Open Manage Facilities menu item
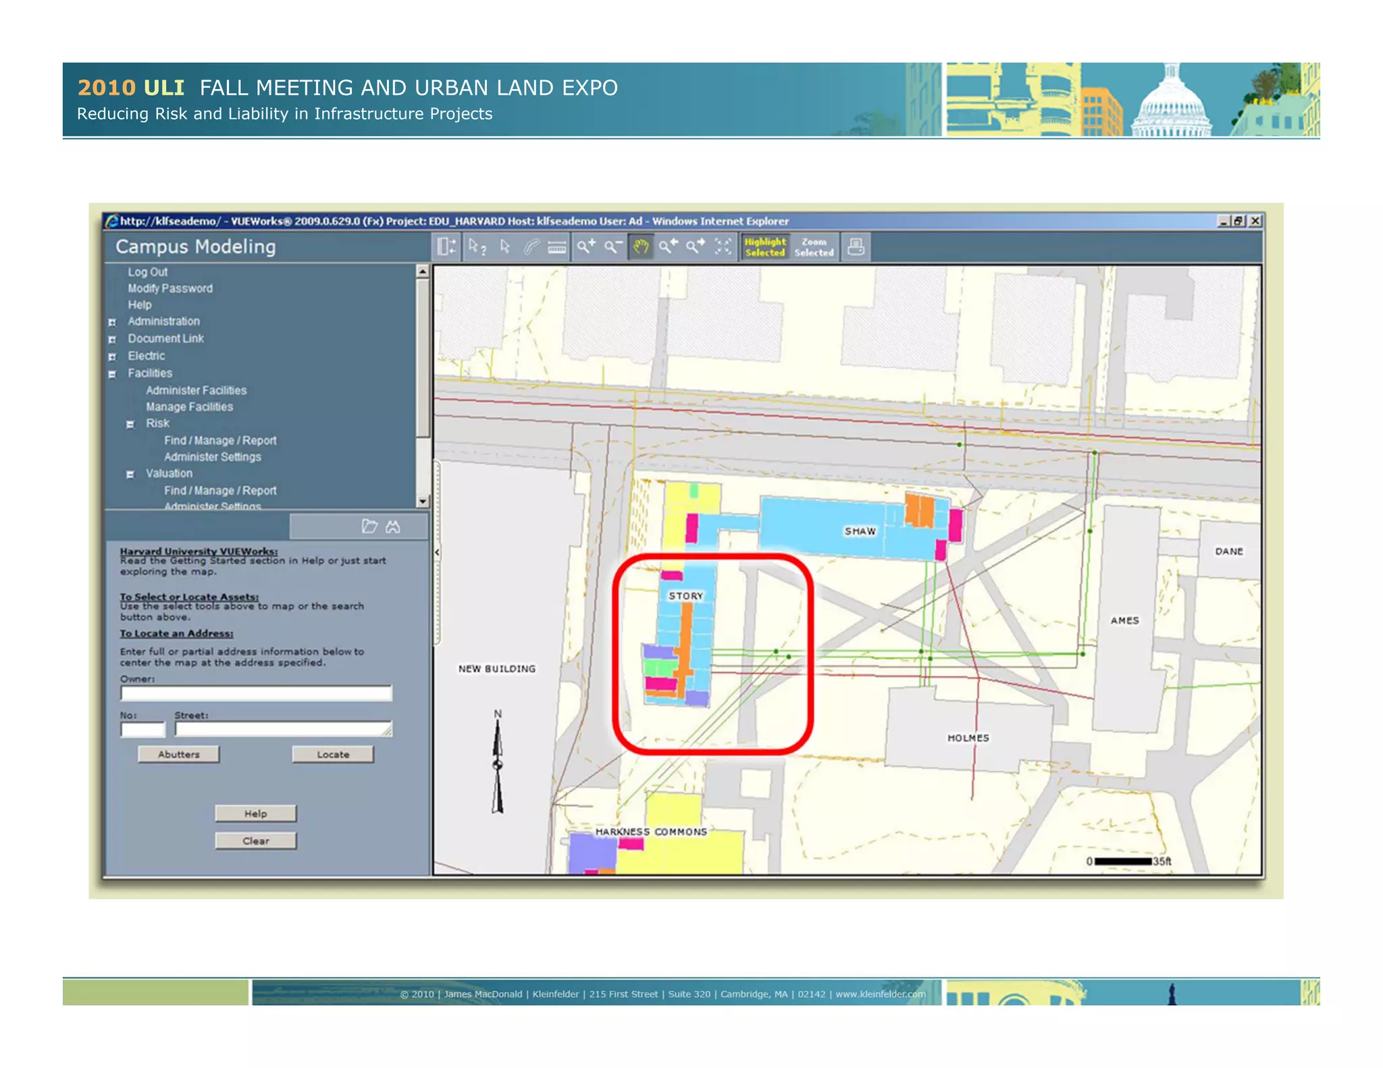This screenshot has height=1068, width=1383. 189,407
